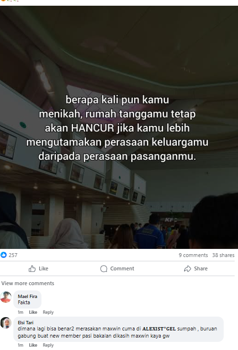238x350 pixels.
Task: Expand View more comments
Action: [x=28, y=283]
